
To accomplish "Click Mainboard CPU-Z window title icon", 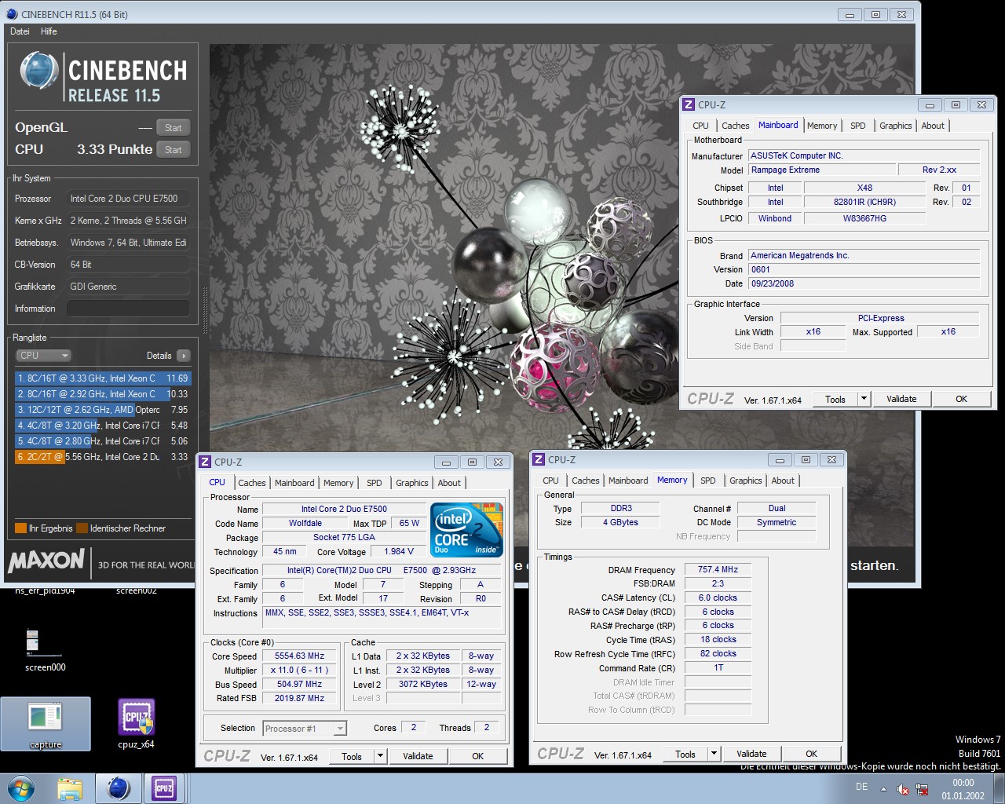I will tap(689, 104).
